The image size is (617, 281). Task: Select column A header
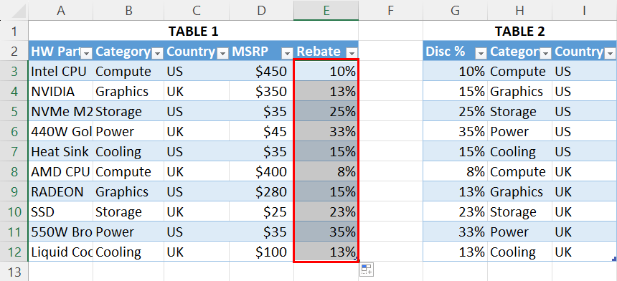pyautogui.click(x=60, y=11)
